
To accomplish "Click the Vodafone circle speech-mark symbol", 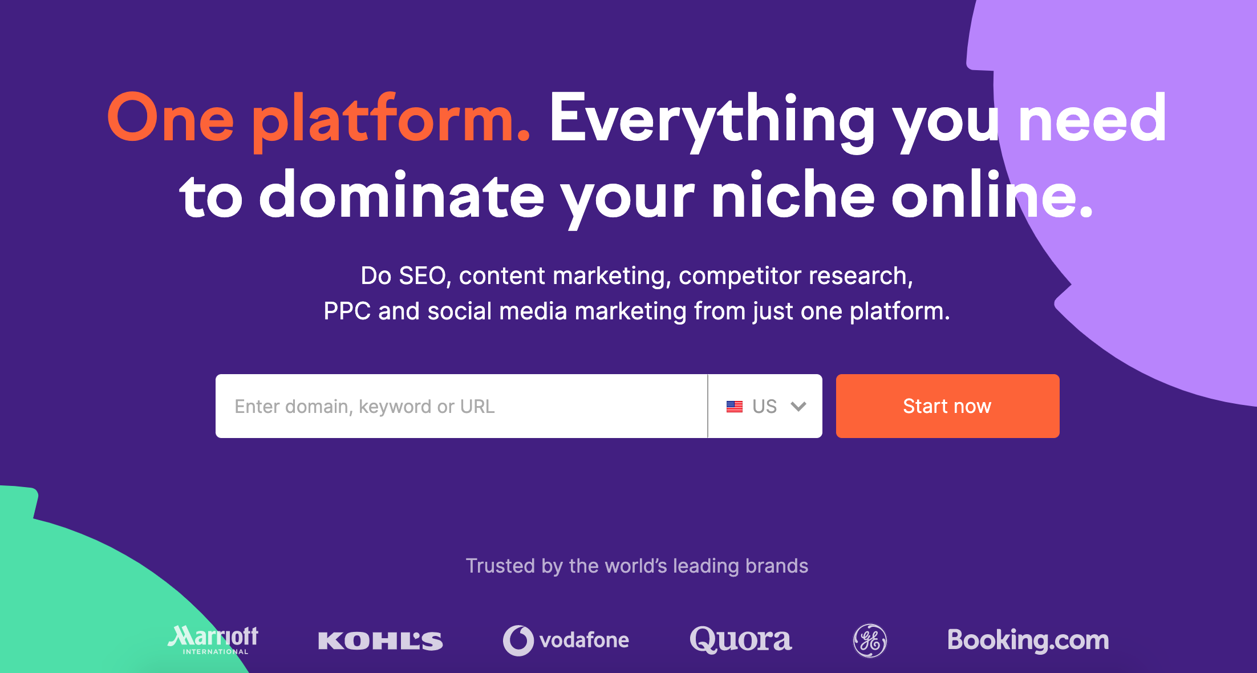I will [517, 639].
